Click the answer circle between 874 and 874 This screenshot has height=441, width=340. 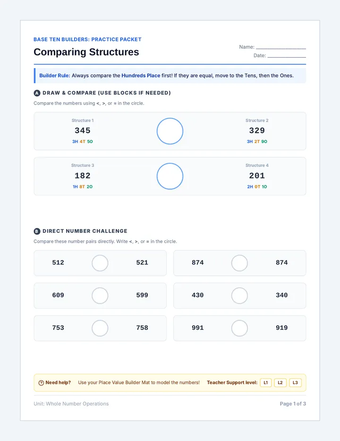pyautogui.click(x=239, y=263)
